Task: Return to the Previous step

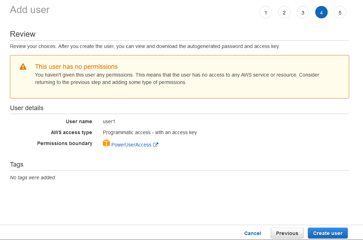Action: (287, 233)
